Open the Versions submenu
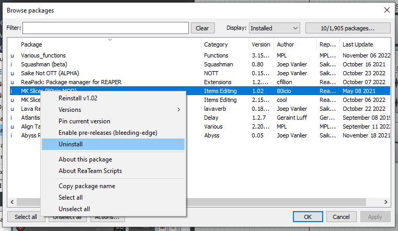 click(x=113, y=110)
